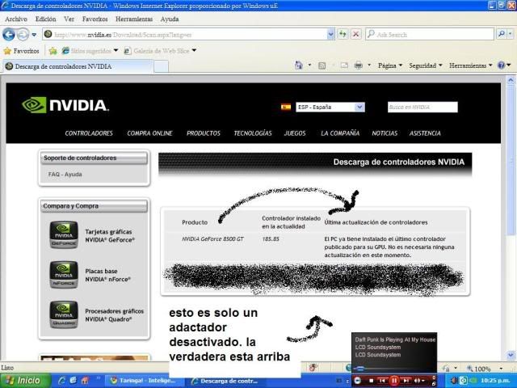Refresh the page with the green arrows icon
This screenshot has width=517, height=388.
click(x=343, y=34)
